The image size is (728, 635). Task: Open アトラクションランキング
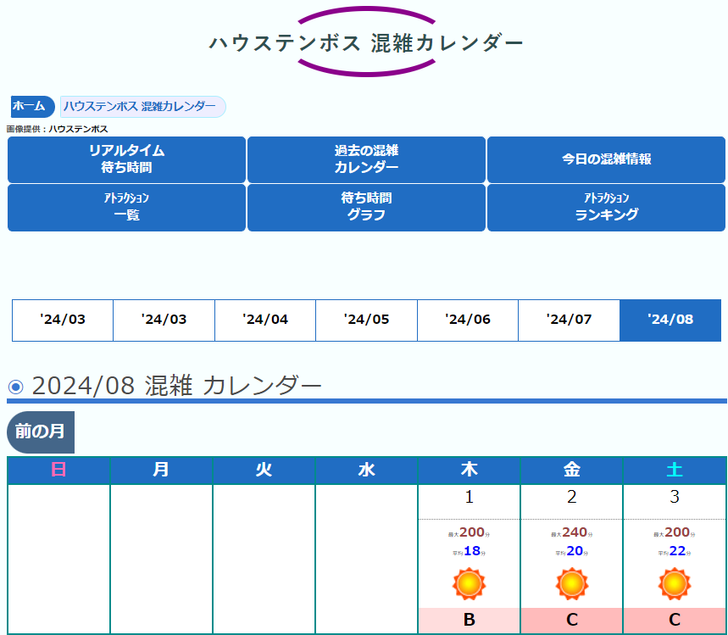tap(606, 208)
